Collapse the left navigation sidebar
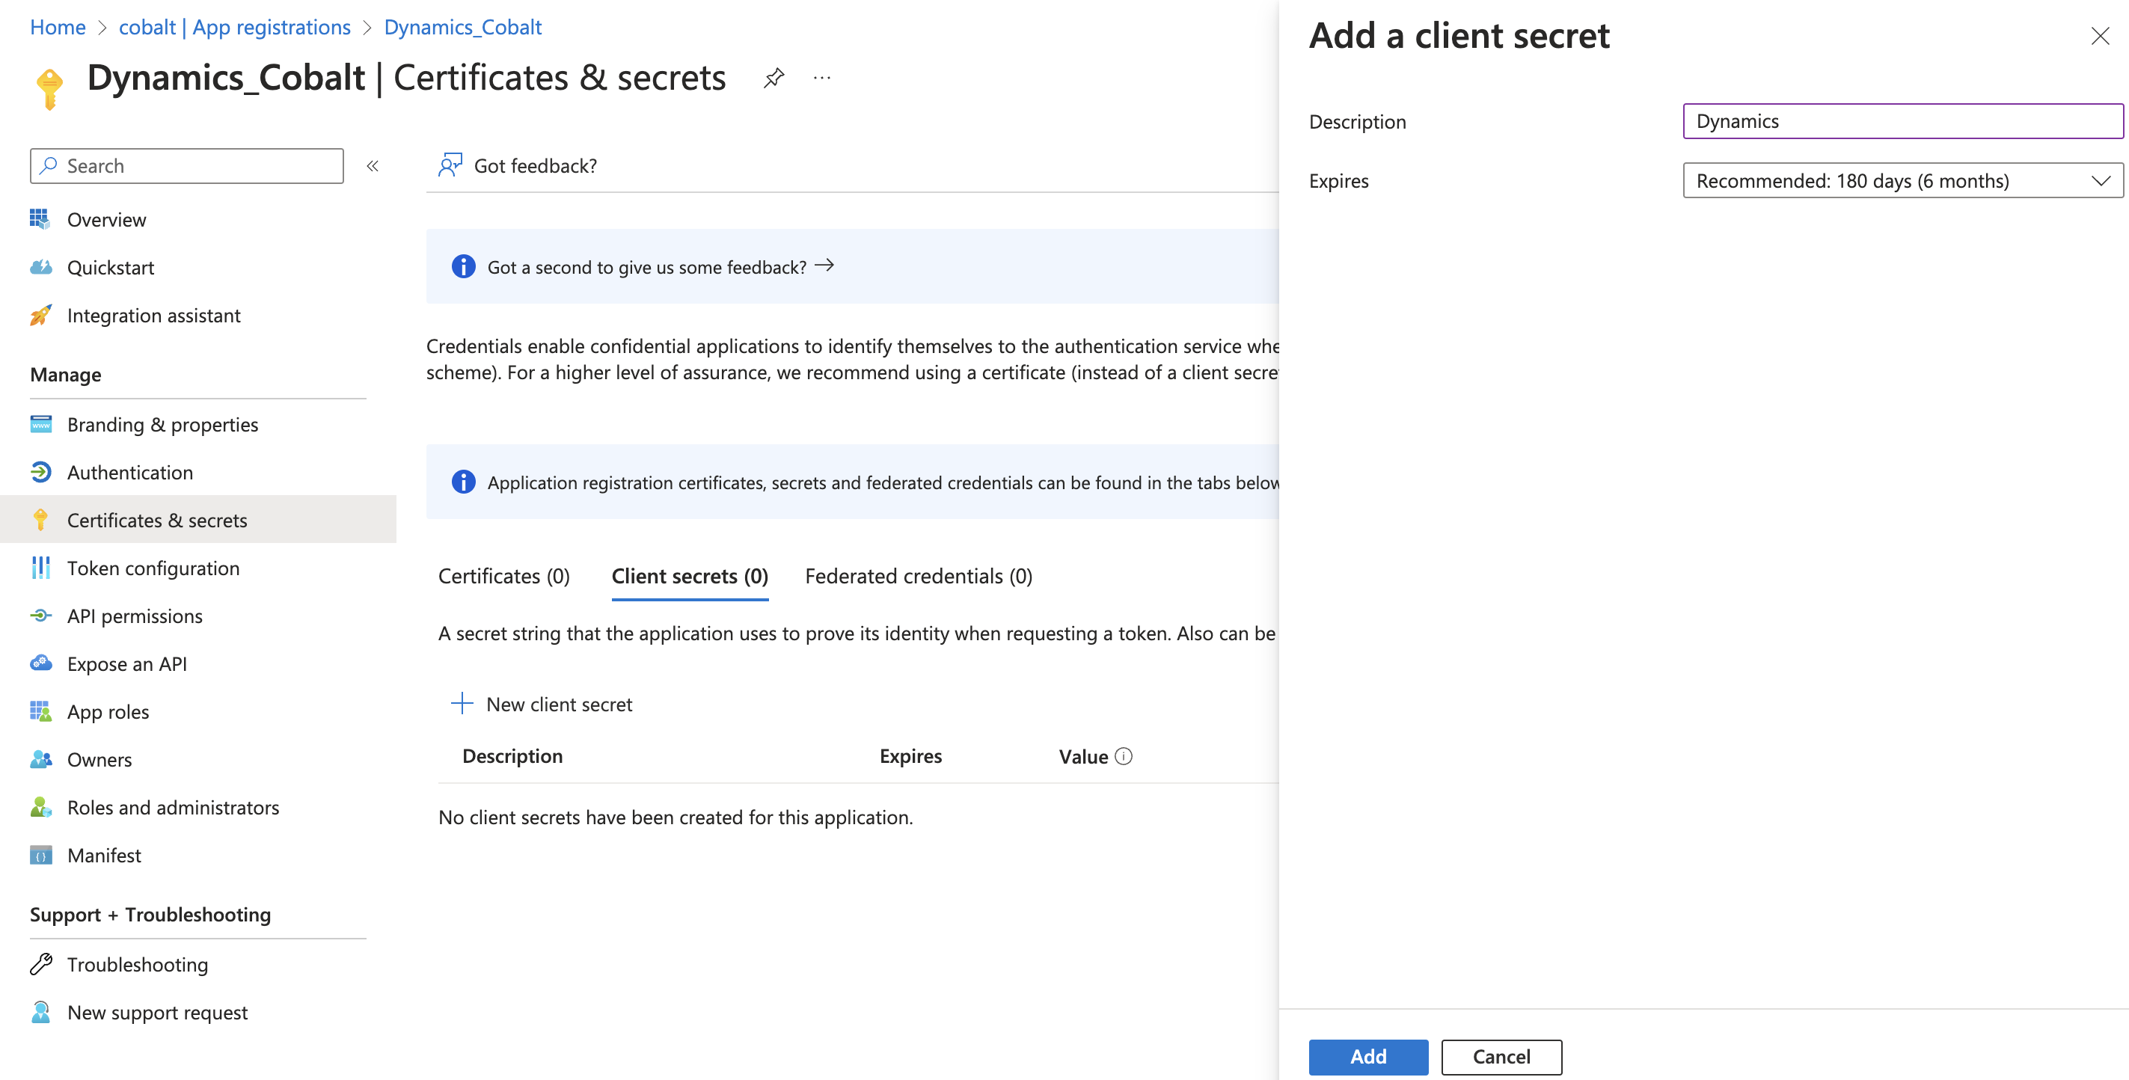The image size is (2129, 1080). point(373,165)
